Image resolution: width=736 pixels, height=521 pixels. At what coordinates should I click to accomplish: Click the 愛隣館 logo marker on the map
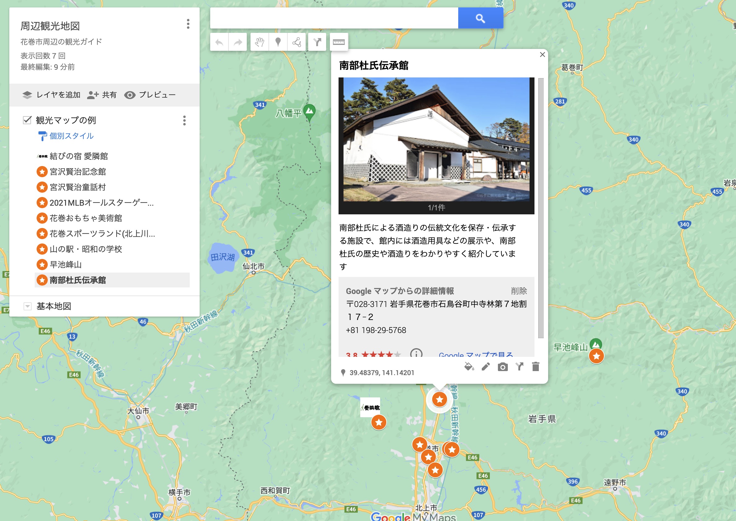click(370, 407)
